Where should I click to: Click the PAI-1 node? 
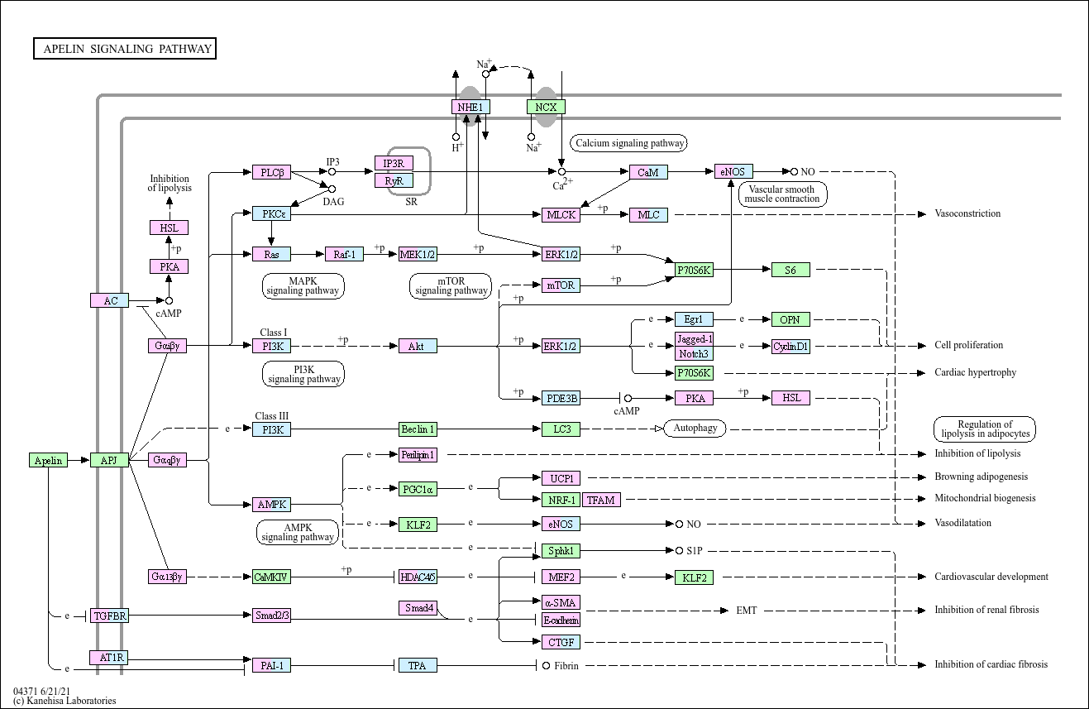(271, 664)
